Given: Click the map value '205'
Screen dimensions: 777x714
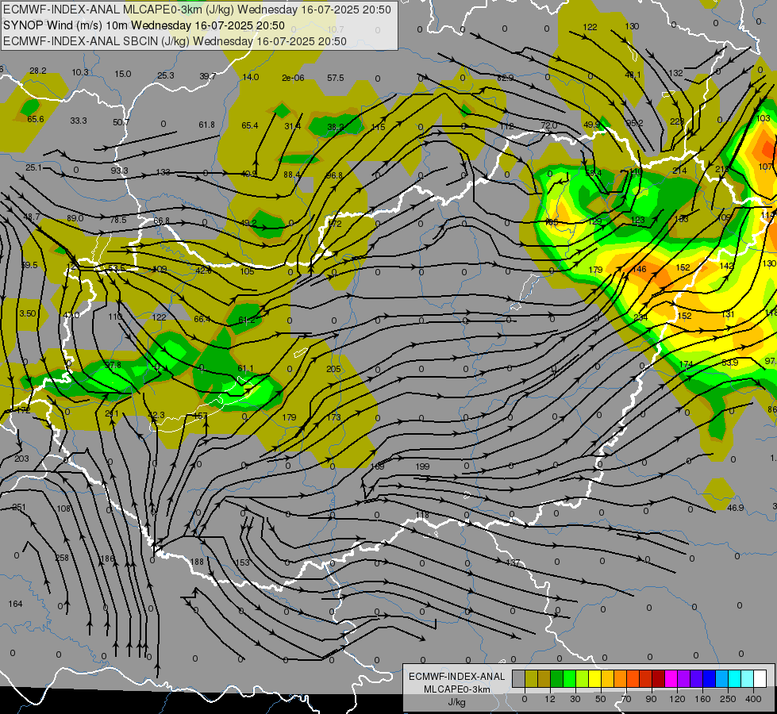Looking at the screenshot, I should 333,369.
